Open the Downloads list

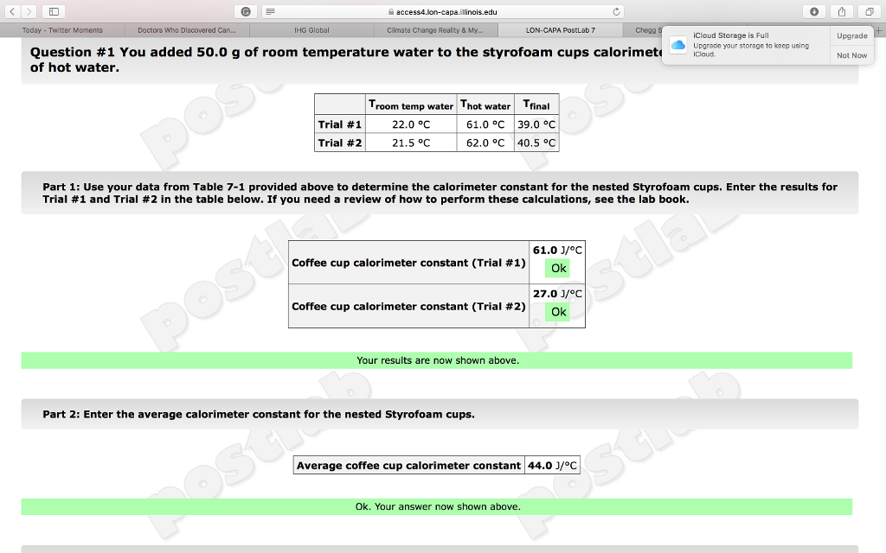pos(815,12)
